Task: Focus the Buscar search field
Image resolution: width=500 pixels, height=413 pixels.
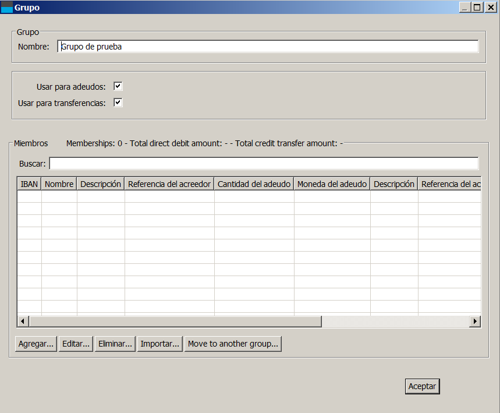Action: coord(264,164)
